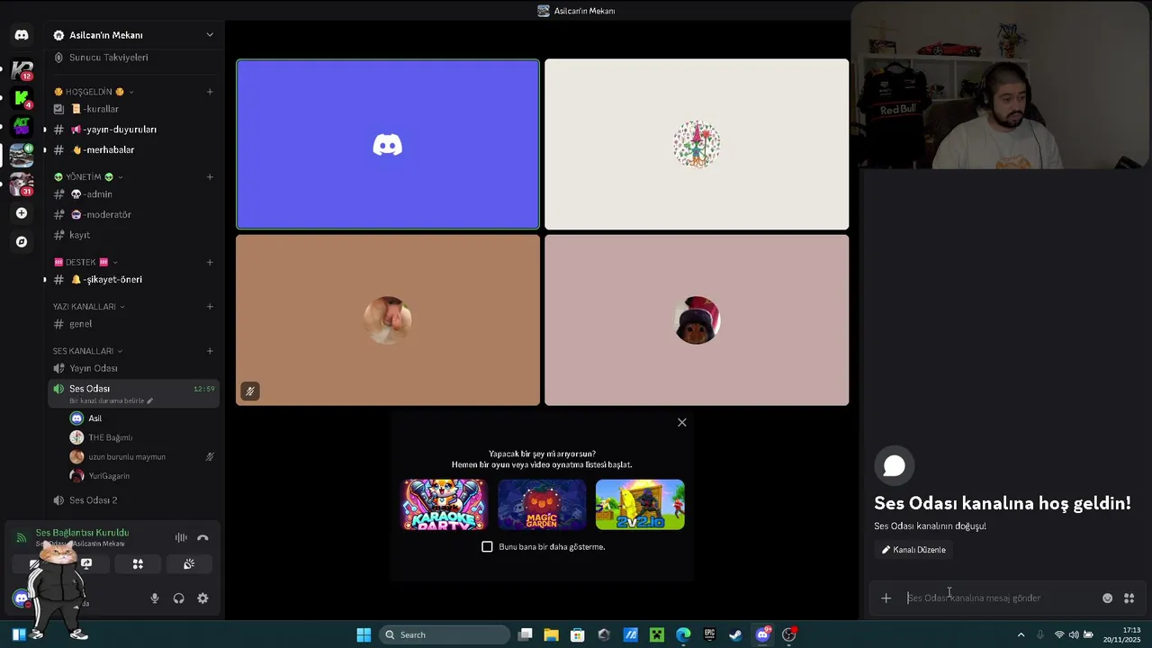Open Steam from the taskbar
Screen dimensions: 1152x648
(x=735, y=635)
